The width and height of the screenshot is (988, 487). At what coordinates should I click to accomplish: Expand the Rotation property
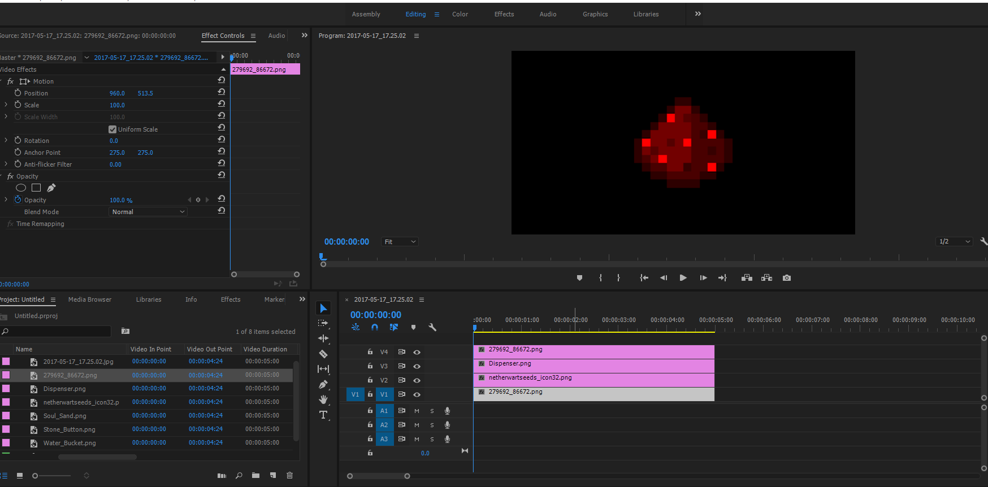6,140
